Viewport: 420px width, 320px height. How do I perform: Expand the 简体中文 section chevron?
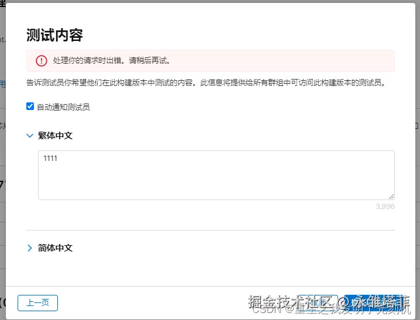click(x=30, y=248)
